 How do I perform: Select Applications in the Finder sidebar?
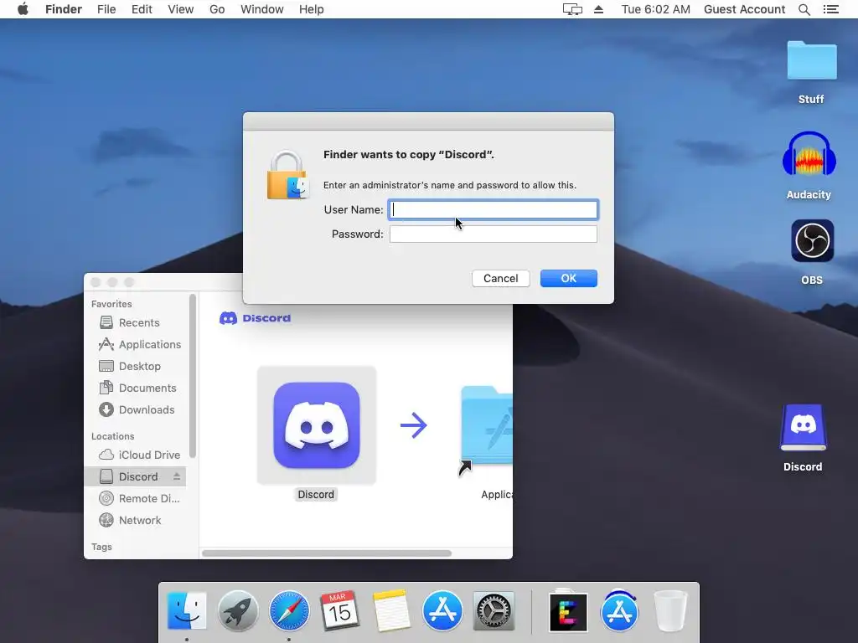(136, 344)
